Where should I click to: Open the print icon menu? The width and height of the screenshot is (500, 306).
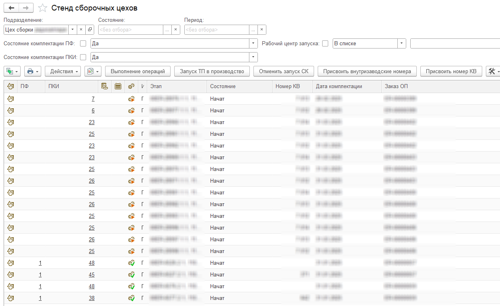pos(32,72)
